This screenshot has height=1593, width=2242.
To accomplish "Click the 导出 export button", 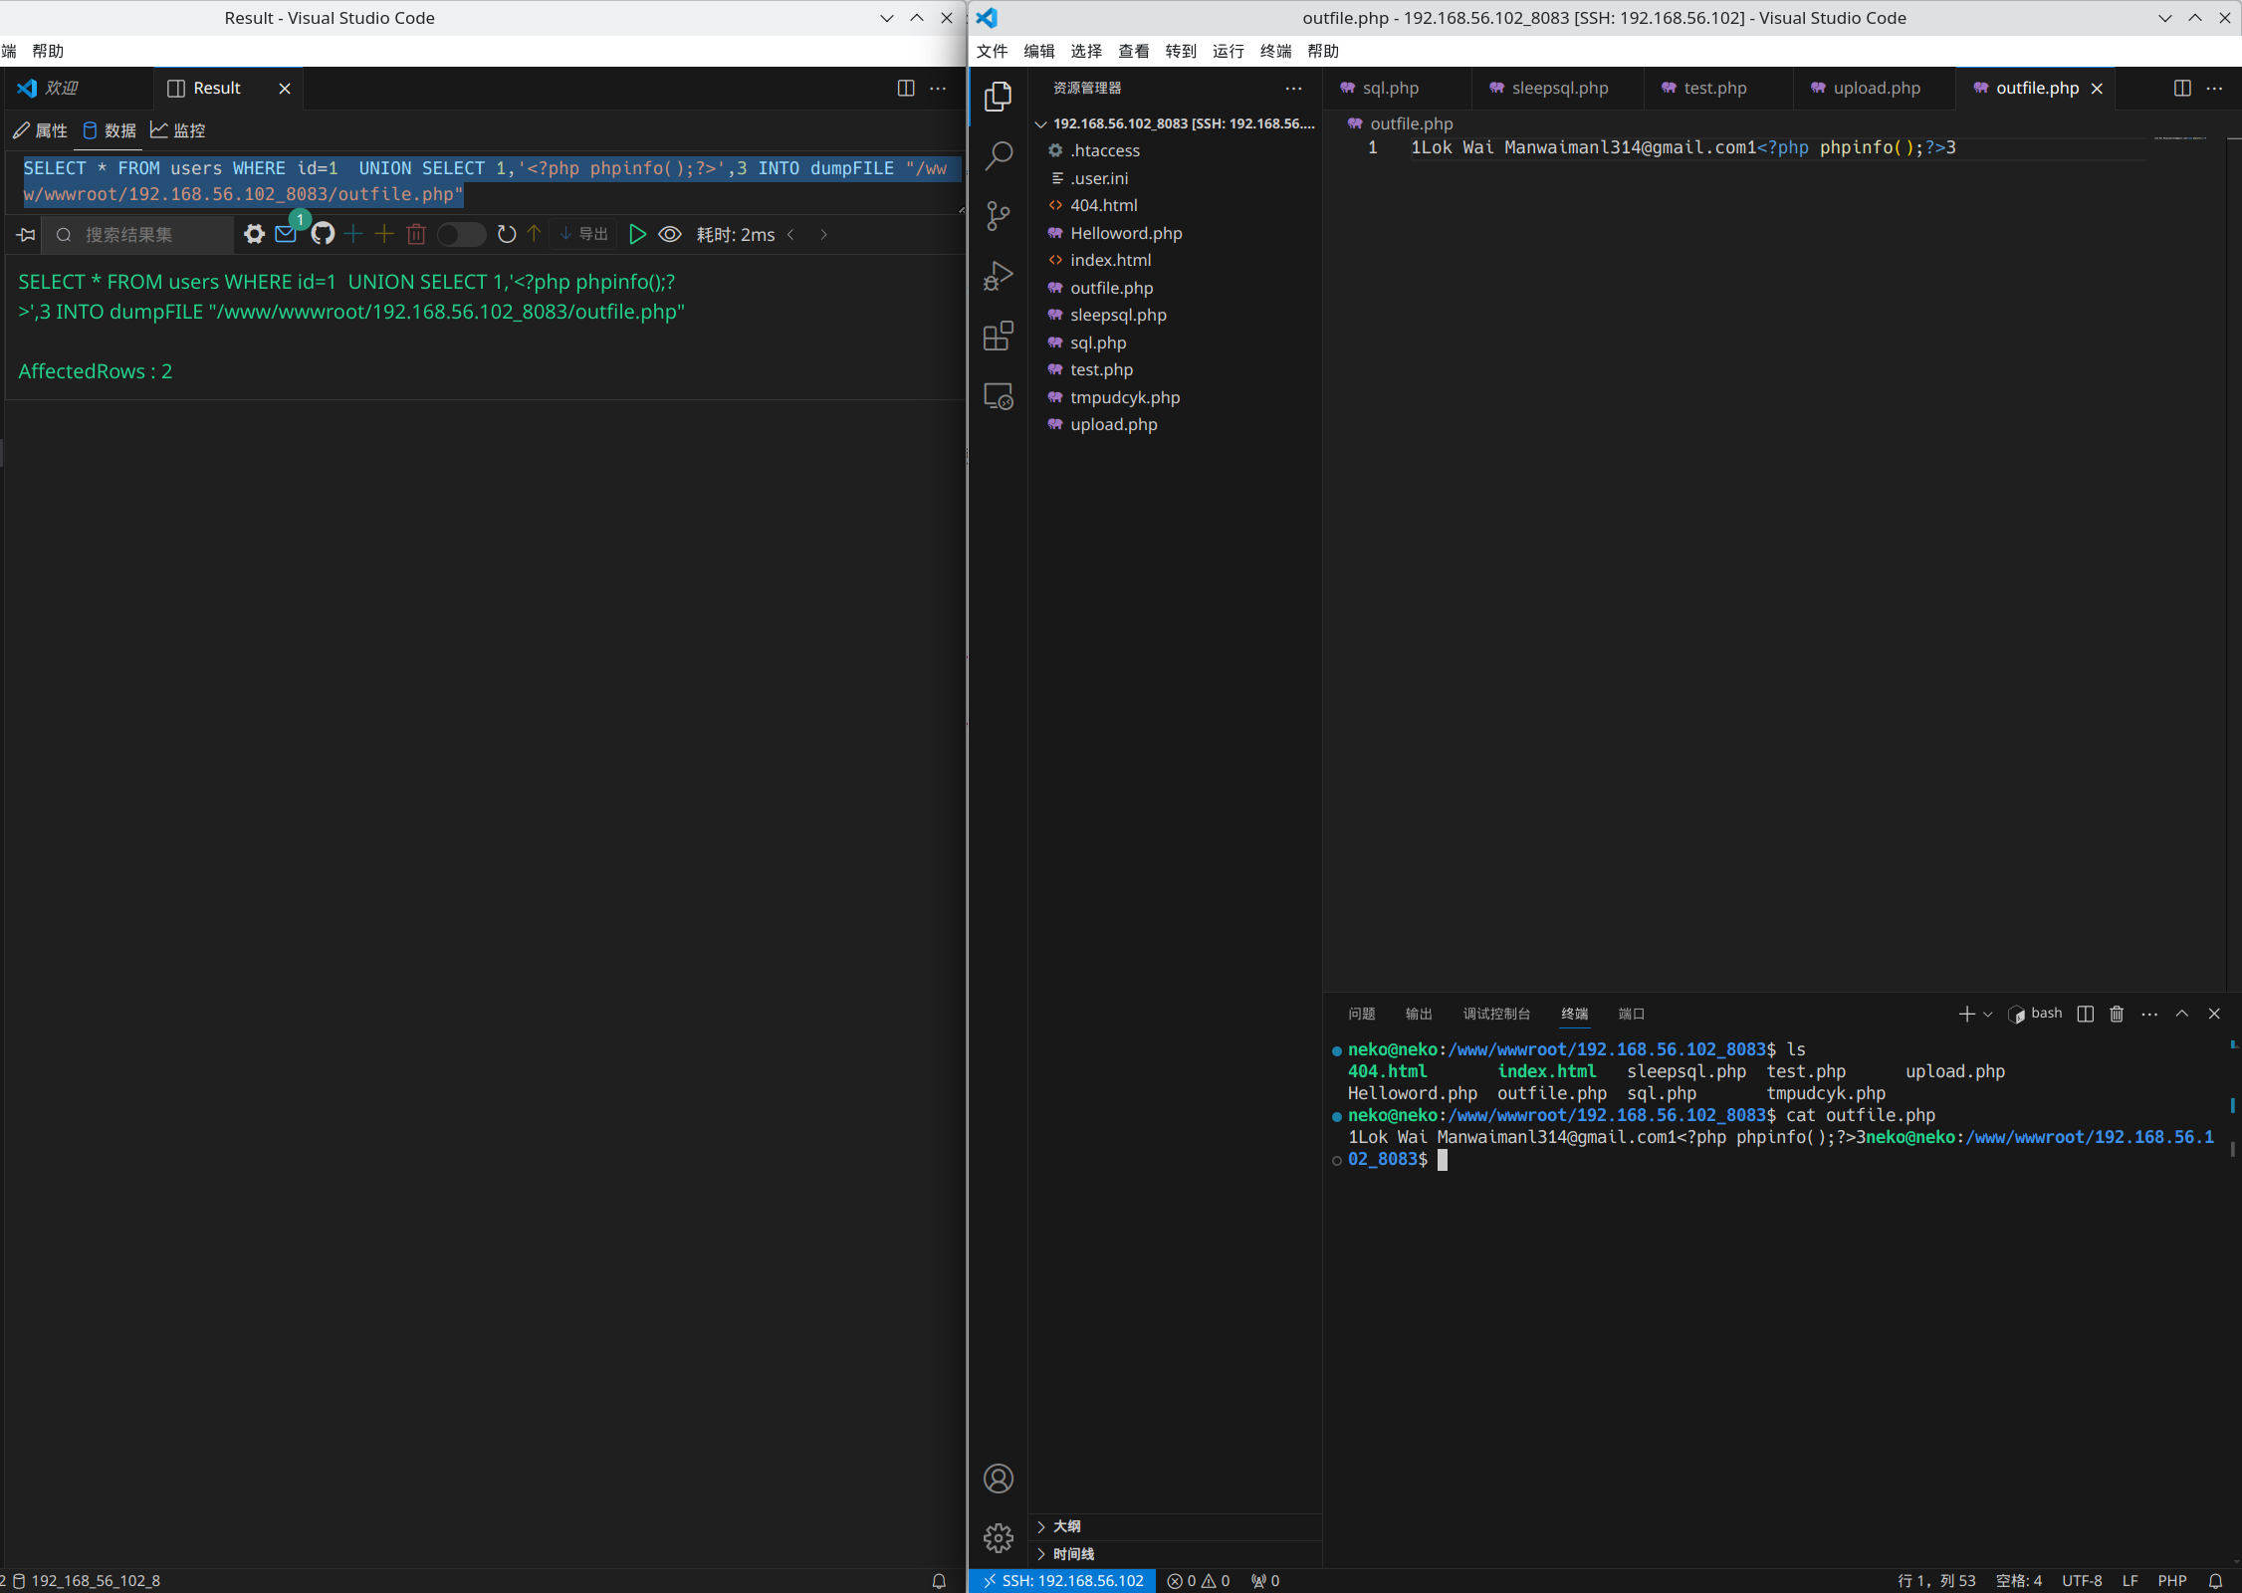I will [x=584, y=234].
